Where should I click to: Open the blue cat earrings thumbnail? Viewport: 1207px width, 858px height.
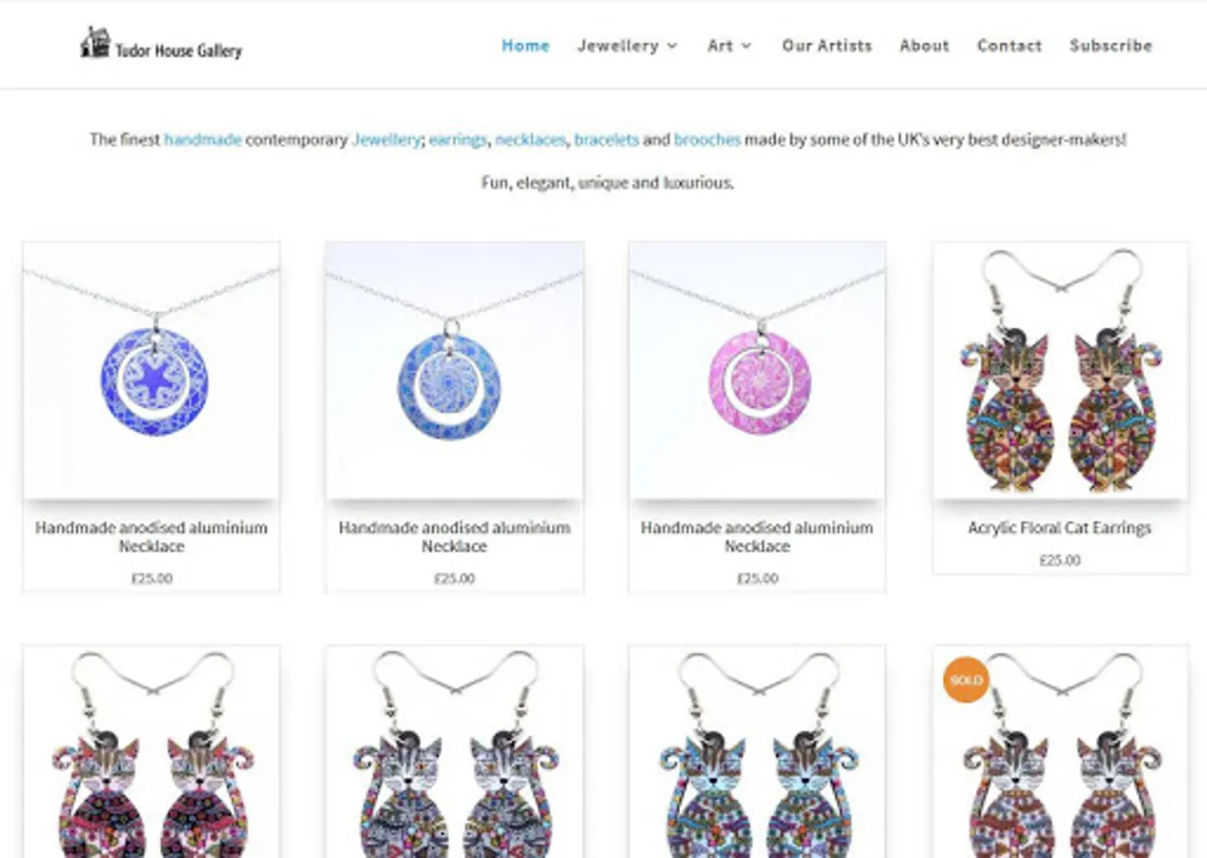pyautogui.click(x=757, y=751)
